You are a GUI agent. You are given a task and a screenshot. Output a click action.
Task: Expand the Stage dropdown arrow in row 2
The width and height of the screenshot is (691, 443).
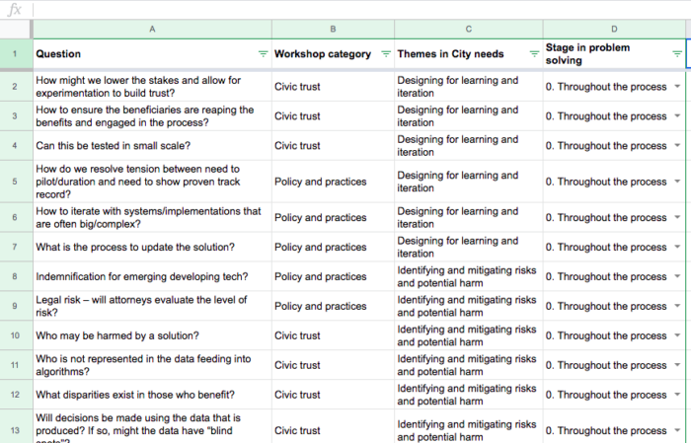point(676,87)
